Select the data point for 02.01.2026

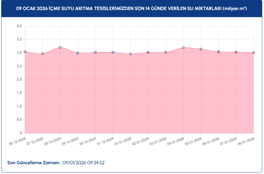point(148,52)
